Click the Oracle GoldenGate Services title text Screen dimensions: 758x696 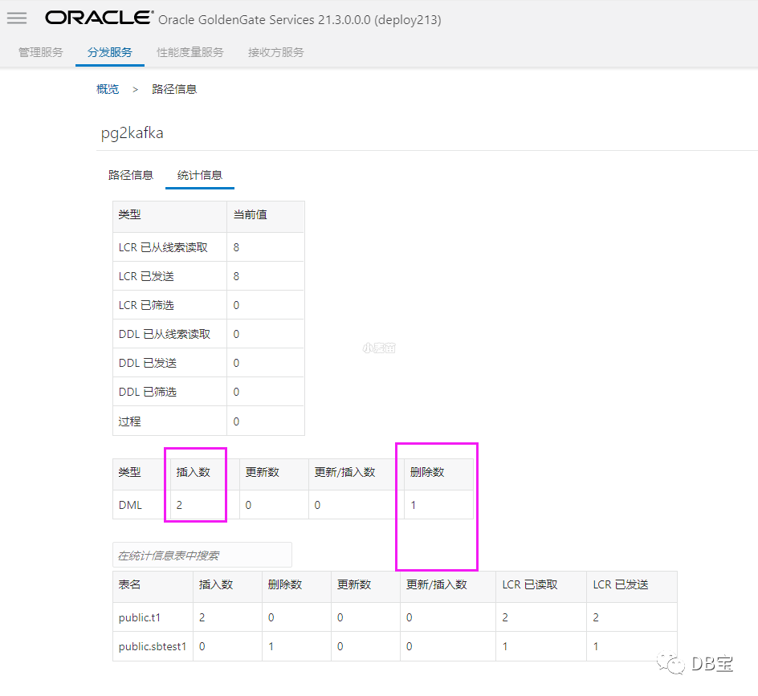pyautogui.click(x=300, y=20)
